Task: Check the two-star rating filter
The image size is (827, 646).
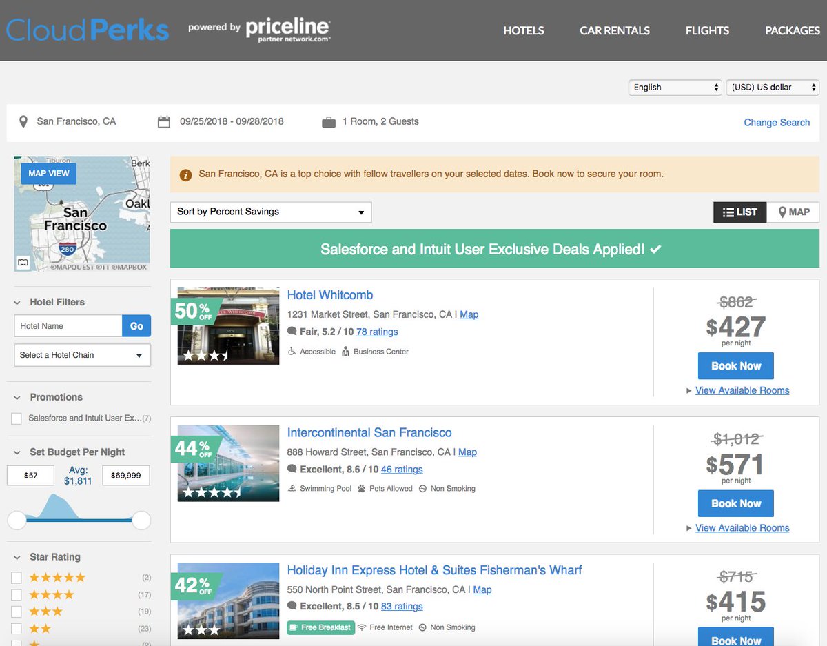Action: tap(17, 629)
